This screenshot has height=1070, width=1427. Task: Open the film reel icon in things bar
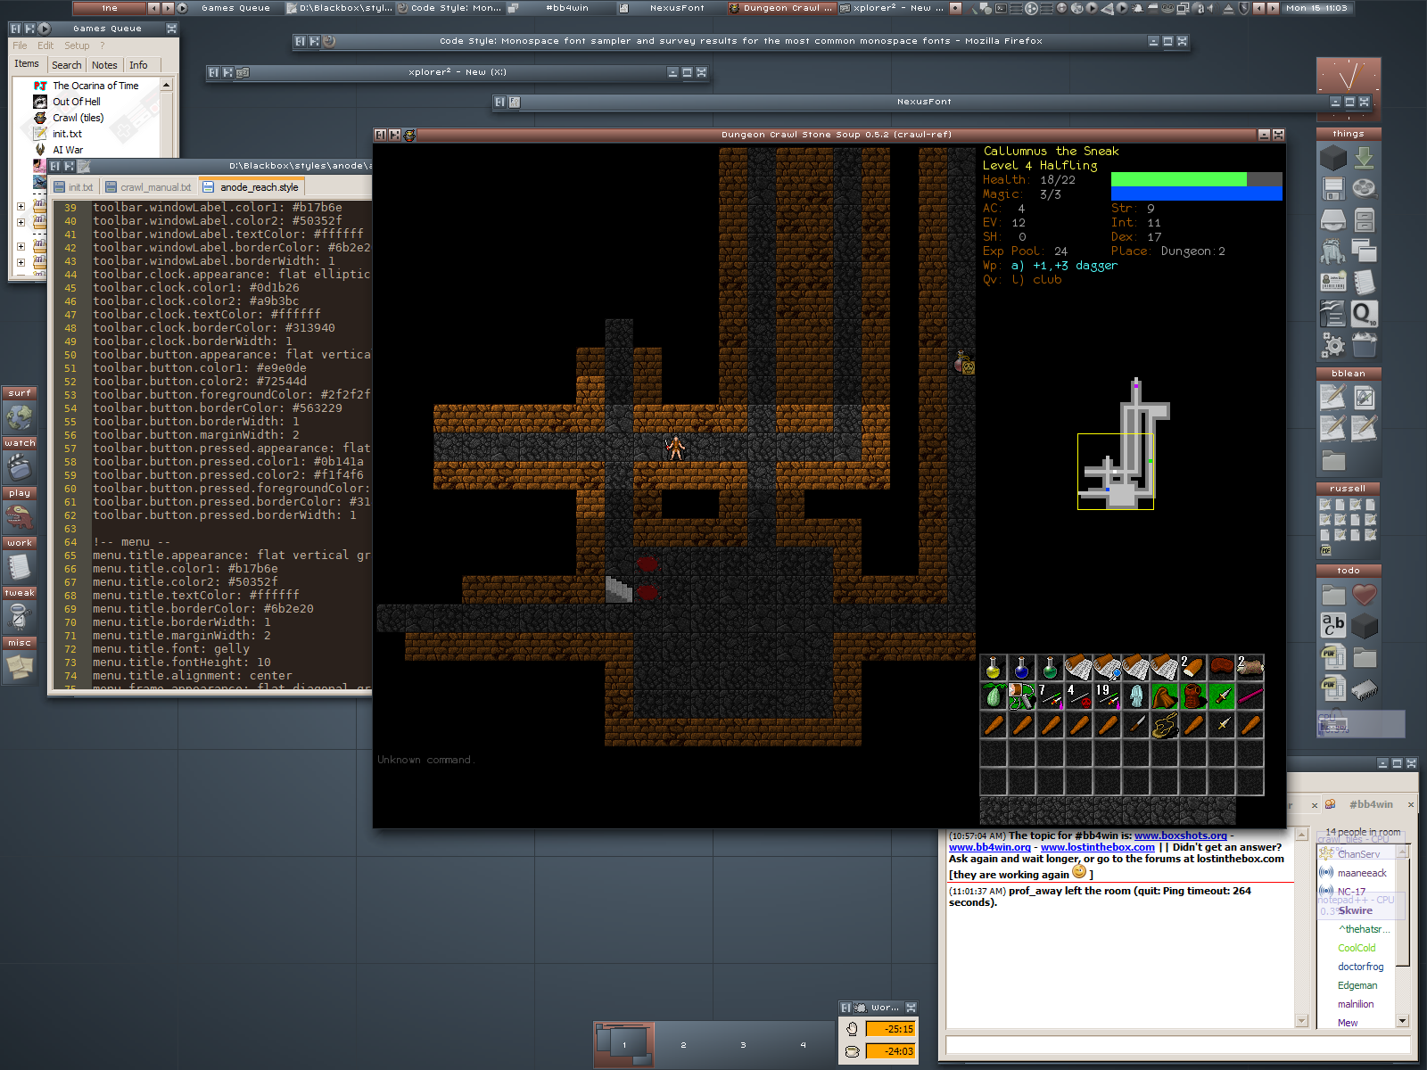click(x=1364, y=188)
